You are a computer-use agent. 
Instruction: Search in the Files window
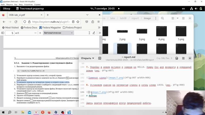(162, 18)
